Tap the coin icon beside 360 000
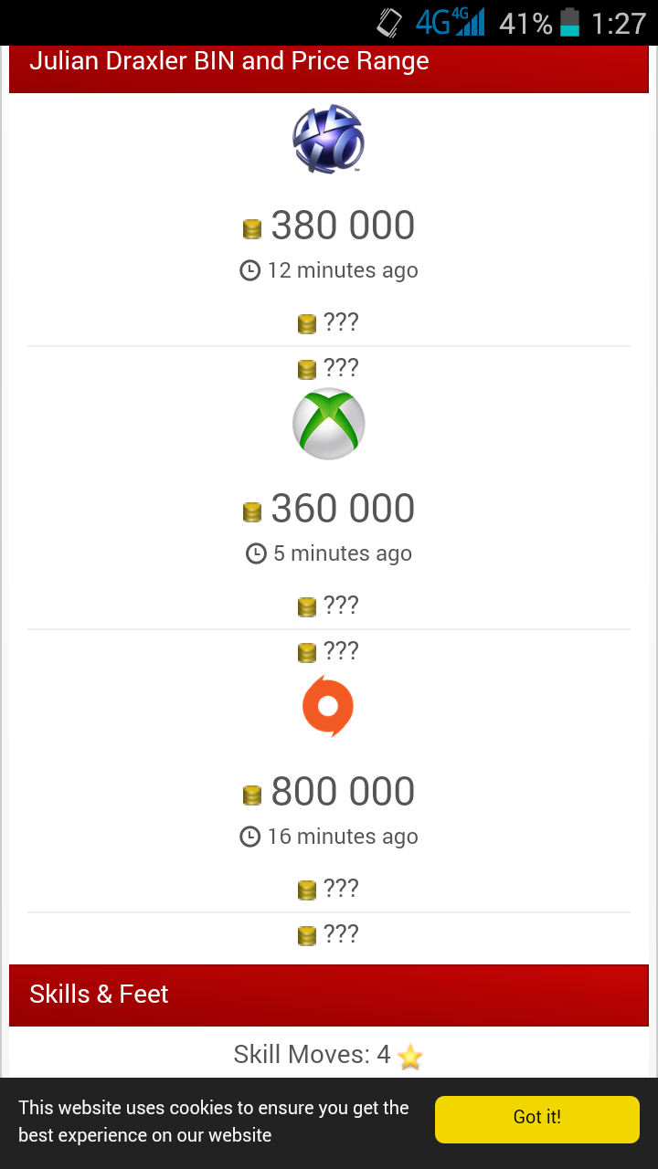This screenshot has height=1169, width=658. pos(252,511)
